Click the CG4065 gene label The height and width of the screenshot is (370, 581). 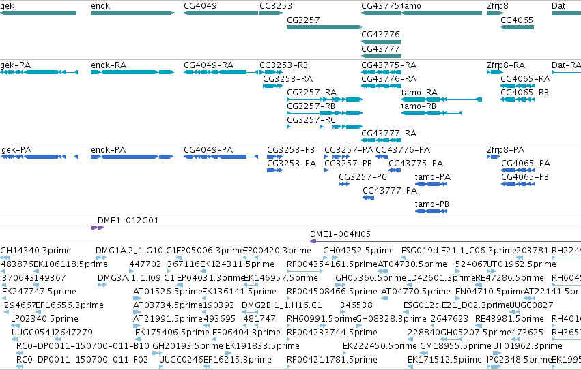click(x=517, y=20)
